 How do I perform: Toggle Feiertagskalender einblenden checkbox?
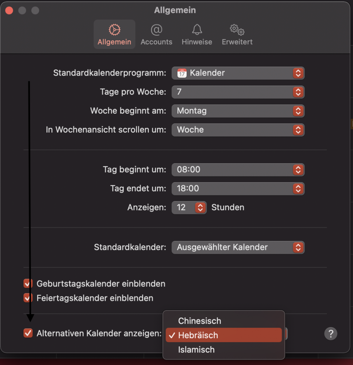click(x=28, y=298)
